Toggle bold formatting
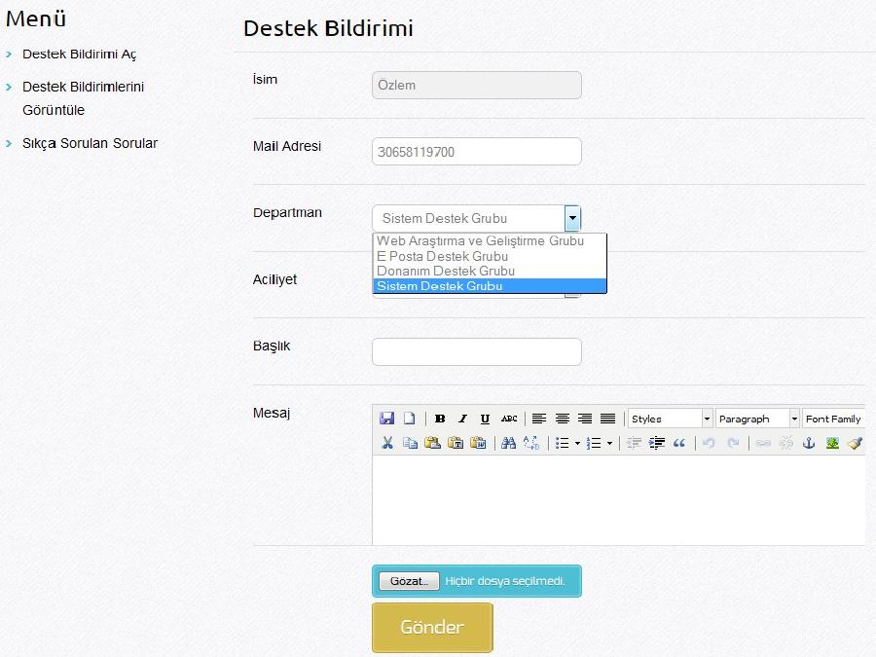 click(x=440, y=419)
